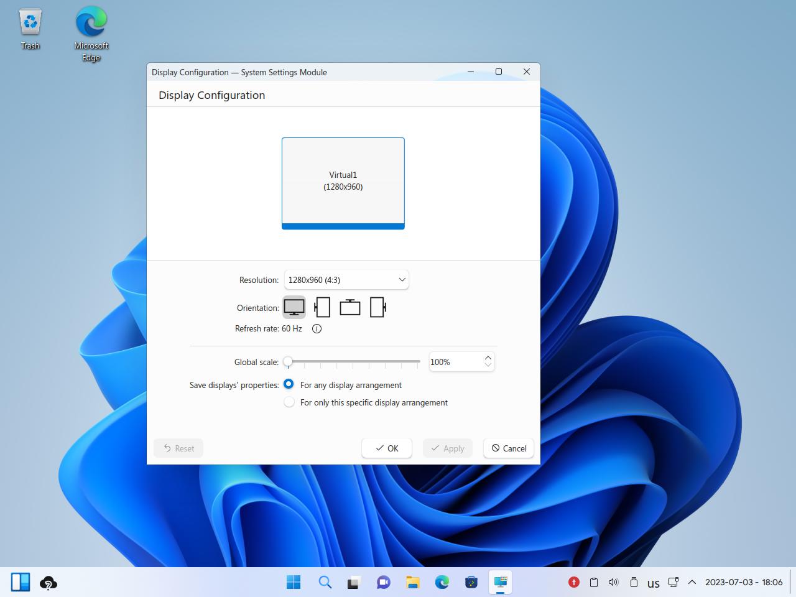Click the volume speaker tray icon
This screenshot has width=796, height=597.
click(x=613, y=582)
